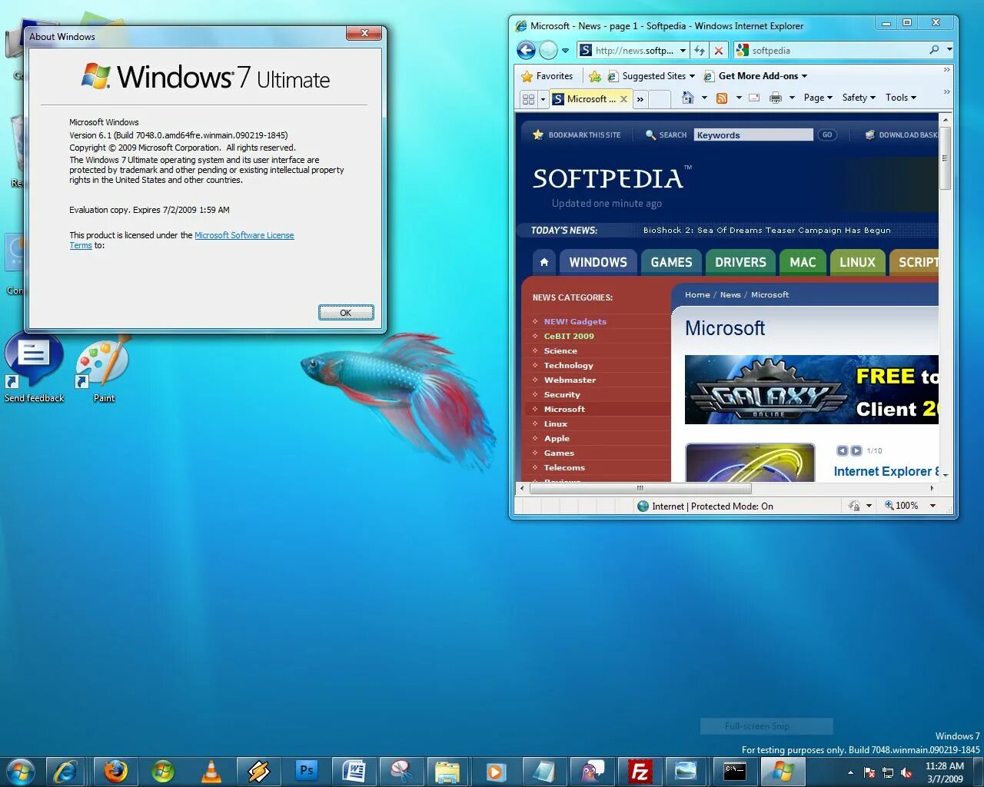Select the WINDOWS tab on Softpedia
The image size is (984, 787).
[x=598, y=262]
